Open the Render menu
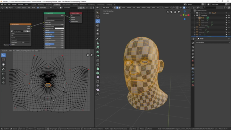This screenshot has width=231, height=130. 14,4
